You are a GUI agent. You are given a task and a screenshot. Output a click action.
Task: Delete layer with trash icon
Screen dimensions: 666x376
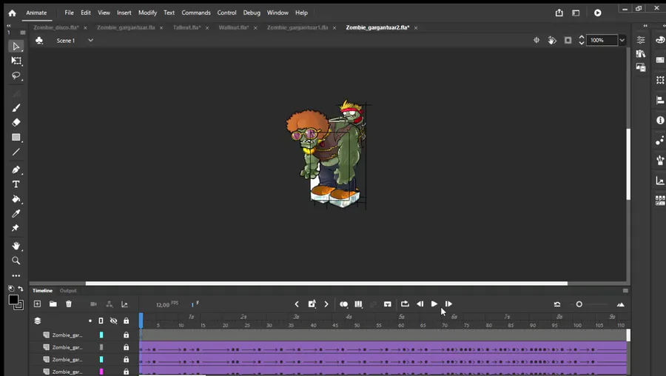(x=69, y=303)
